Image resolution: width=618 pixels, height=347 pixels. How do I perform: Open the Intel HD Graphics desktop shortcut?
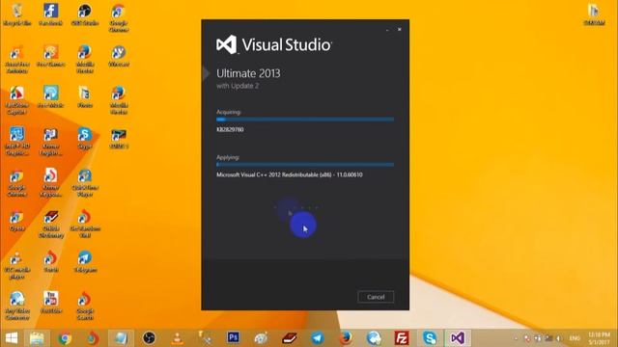17,142
